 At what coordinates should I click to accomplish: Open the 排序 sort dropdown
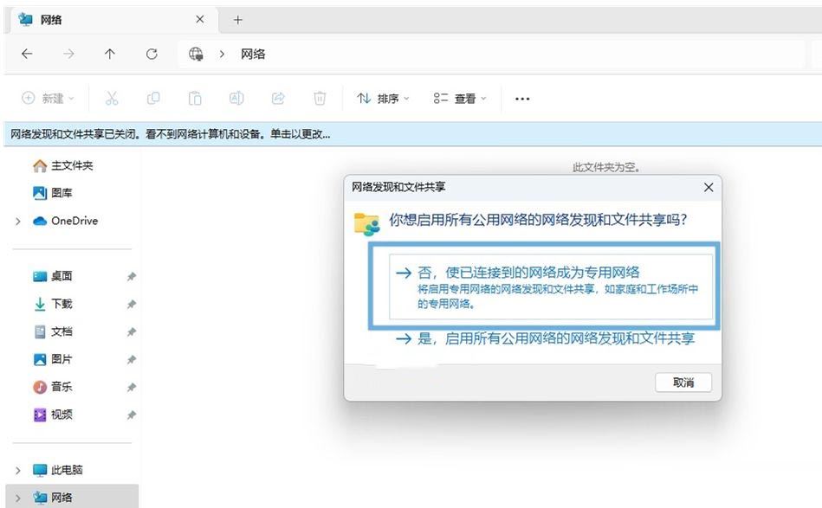point(383,99)
